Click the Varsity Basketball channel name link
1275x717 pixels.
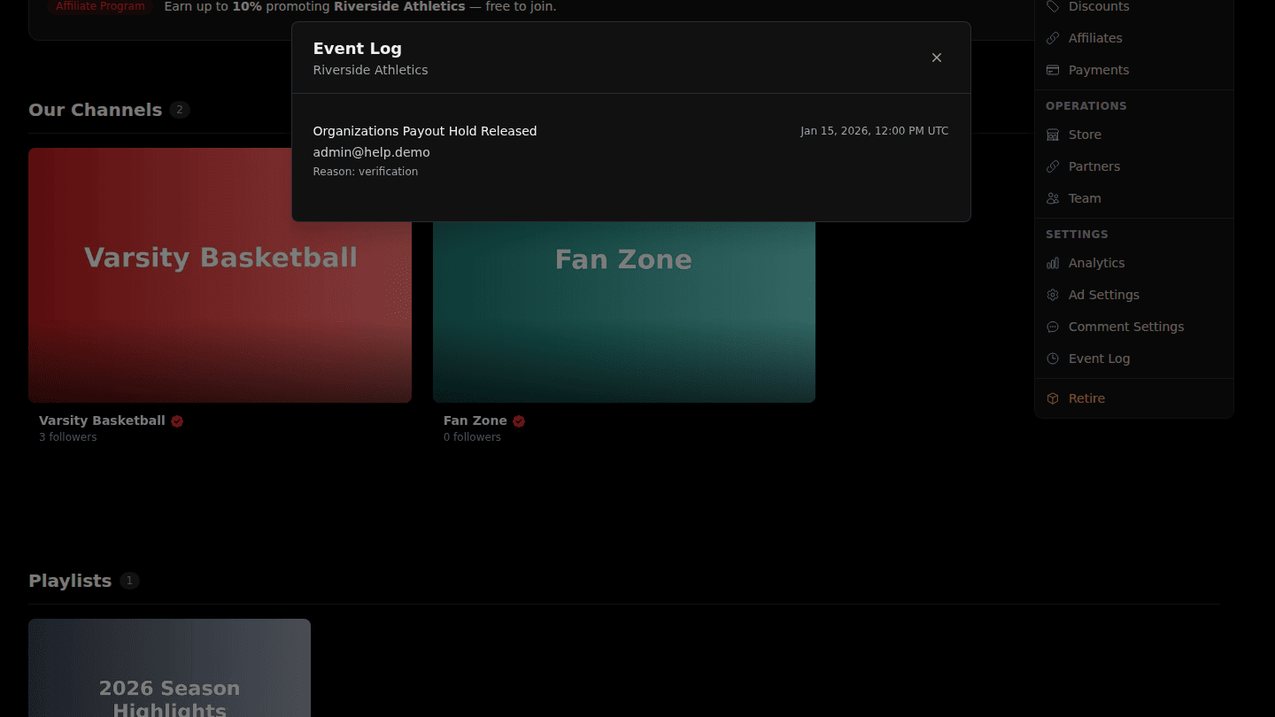(102, 420)
